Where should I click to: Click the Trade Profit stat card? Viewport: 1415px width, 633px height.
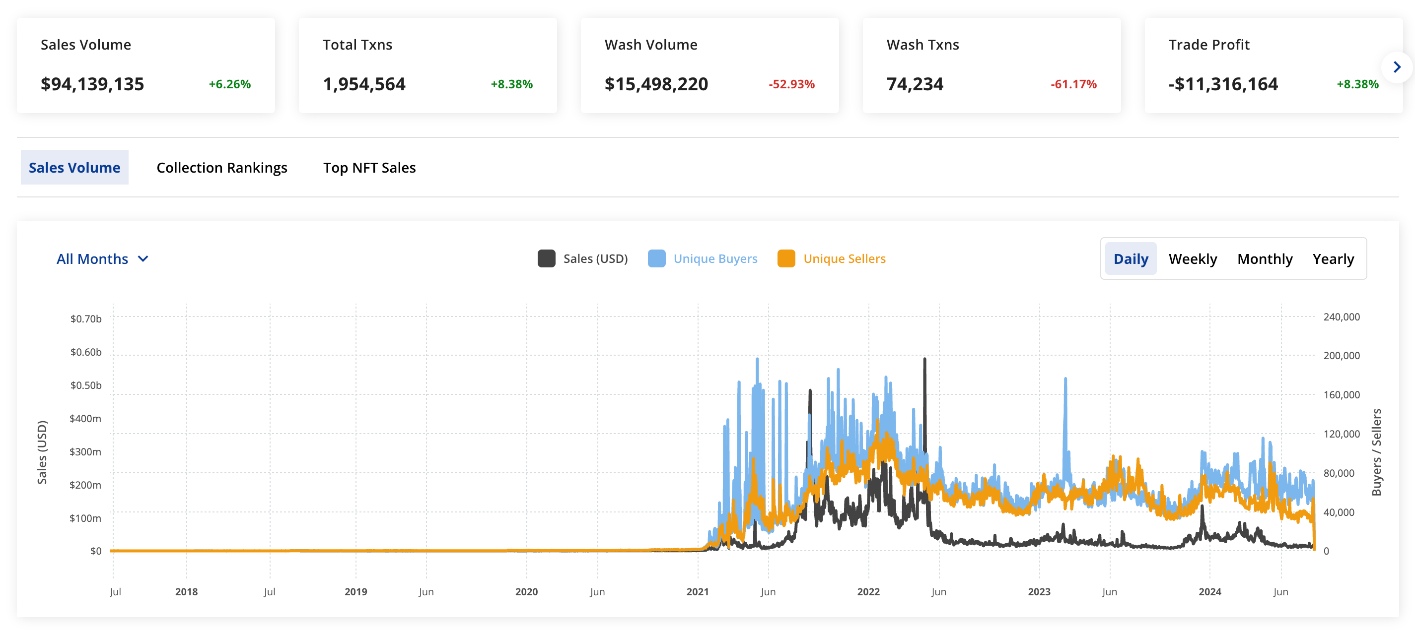click(x=1264, y=65)
